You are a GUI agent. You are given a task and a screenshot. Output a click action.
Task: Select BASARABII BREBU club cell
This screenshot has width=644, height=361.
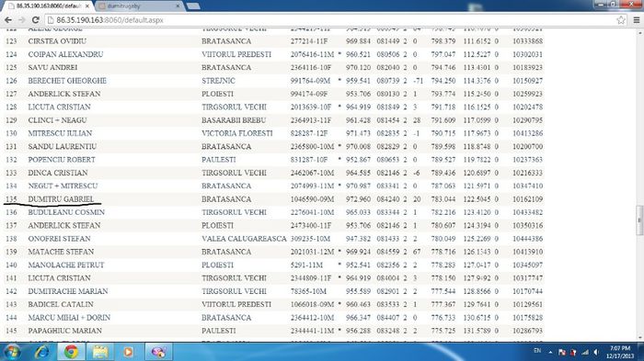(x=234, y=120)
